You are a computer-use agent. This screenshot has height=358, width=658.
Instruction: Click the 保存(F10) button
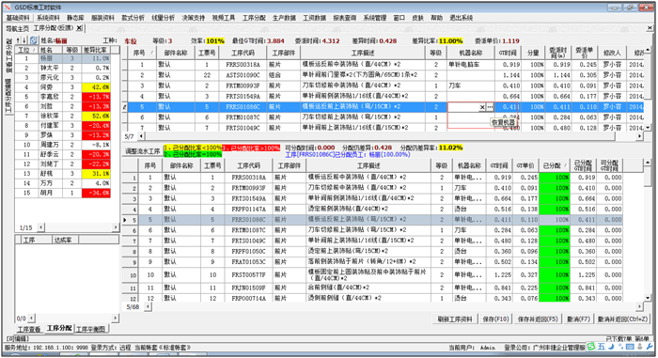495,319
